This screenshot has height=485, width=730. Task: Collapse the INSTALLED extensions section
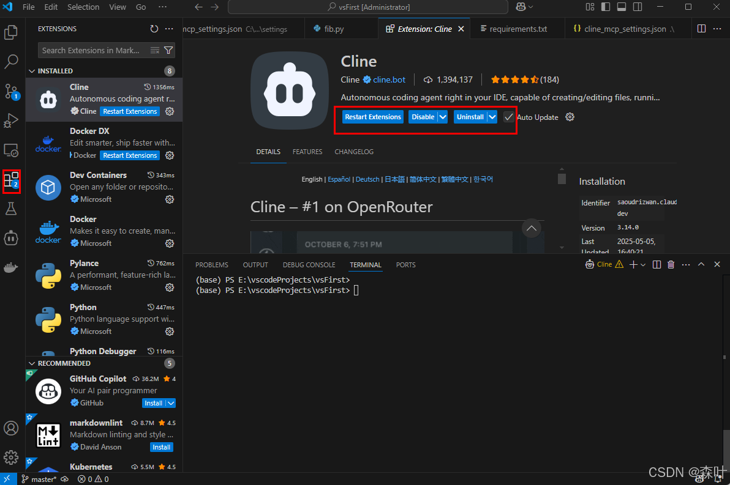click(32, 71)
